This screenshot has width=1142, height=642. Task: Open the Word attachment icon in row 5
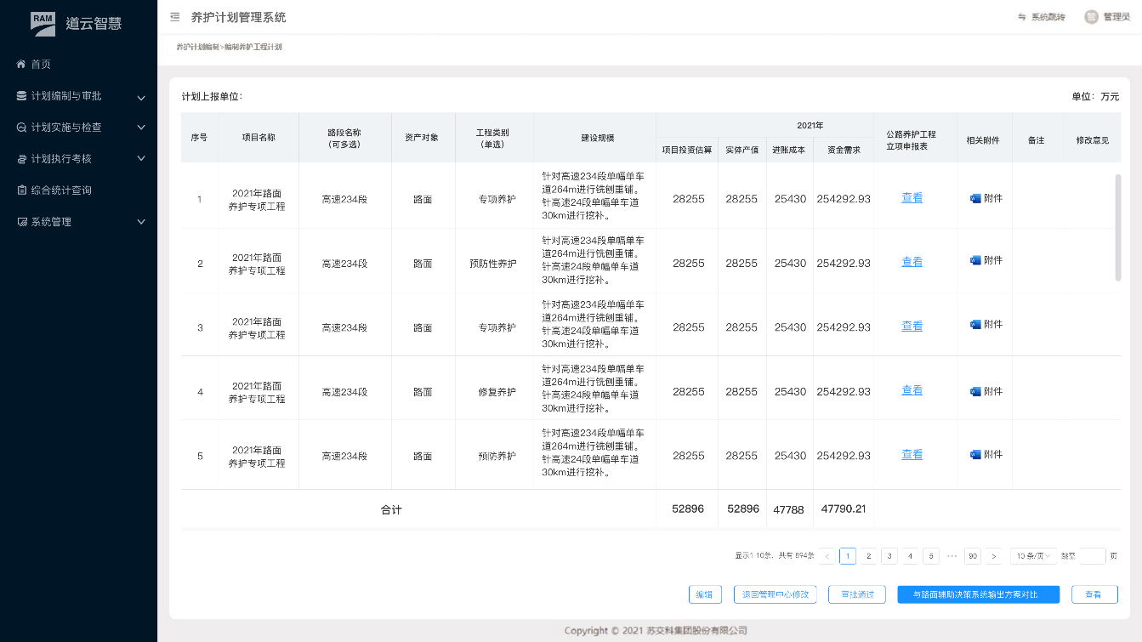click(x=975, y=455)
